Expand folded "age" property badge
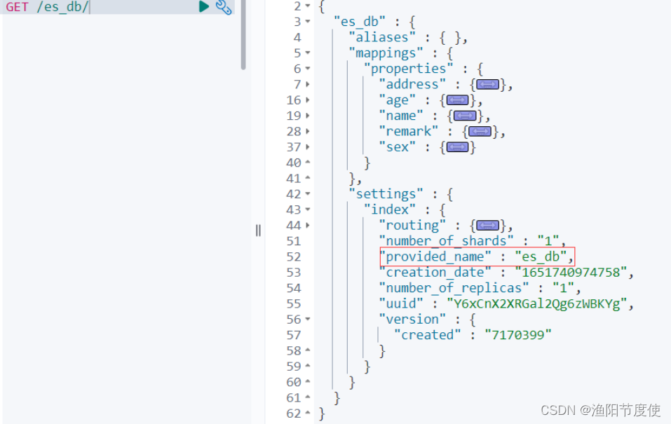This screenshot has width=671, height=424. (457, 100)
